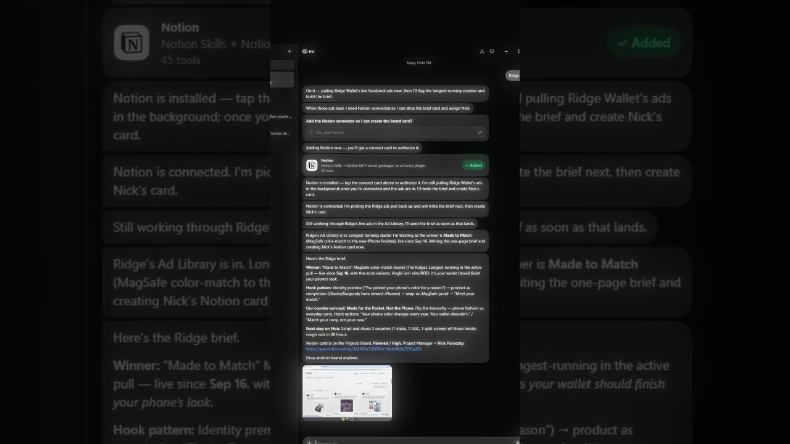Click the 'Iris' chat title
This screenshot has width=790, height=444.
312,51
